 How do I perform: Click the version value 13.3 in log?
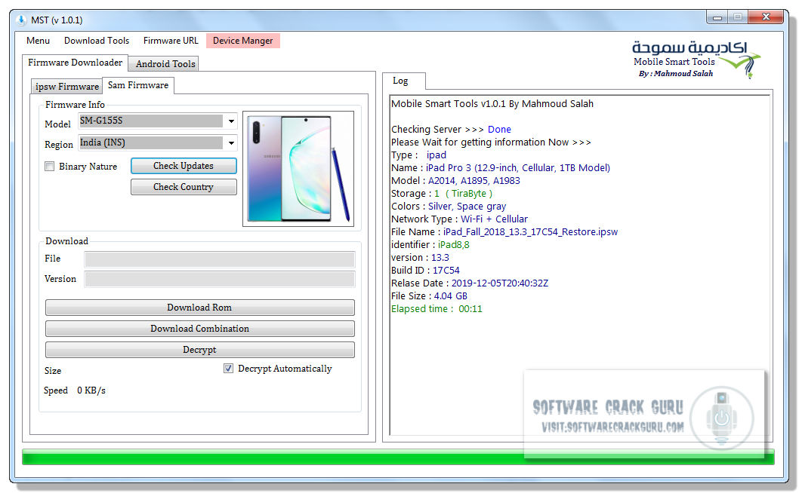pos(440,258)
